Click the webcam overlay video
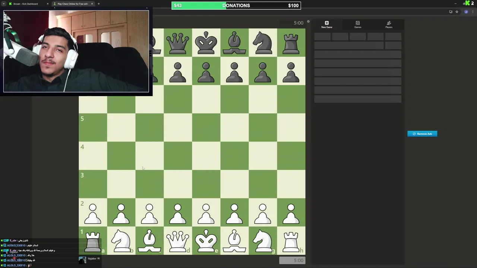This screenshot has height=268, width=477. coord(76,51)
